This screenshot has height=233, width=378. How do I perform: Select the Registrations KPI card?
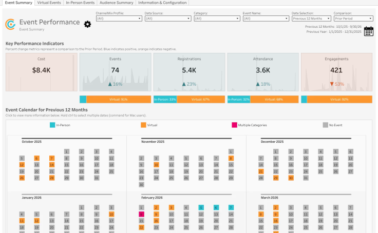(189, 72)
